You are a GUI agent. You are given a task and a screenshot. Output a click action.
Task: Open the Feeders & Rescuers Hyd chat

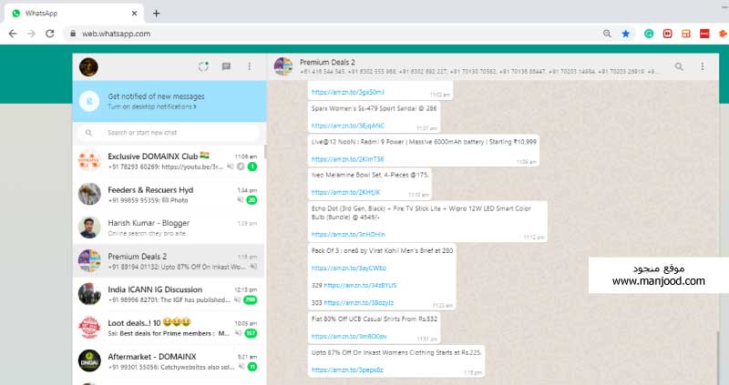click(x=169, y=195)
